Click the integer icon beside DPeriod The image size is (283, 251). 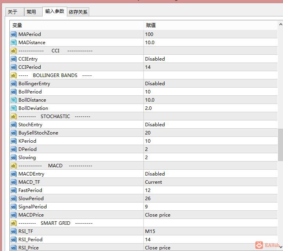14,149
